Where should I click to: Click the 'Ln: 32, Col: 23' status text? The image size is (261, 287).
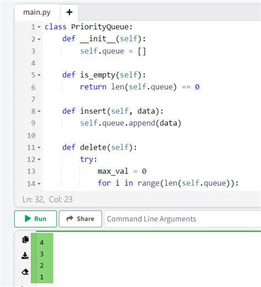click(x=47, y=200)
